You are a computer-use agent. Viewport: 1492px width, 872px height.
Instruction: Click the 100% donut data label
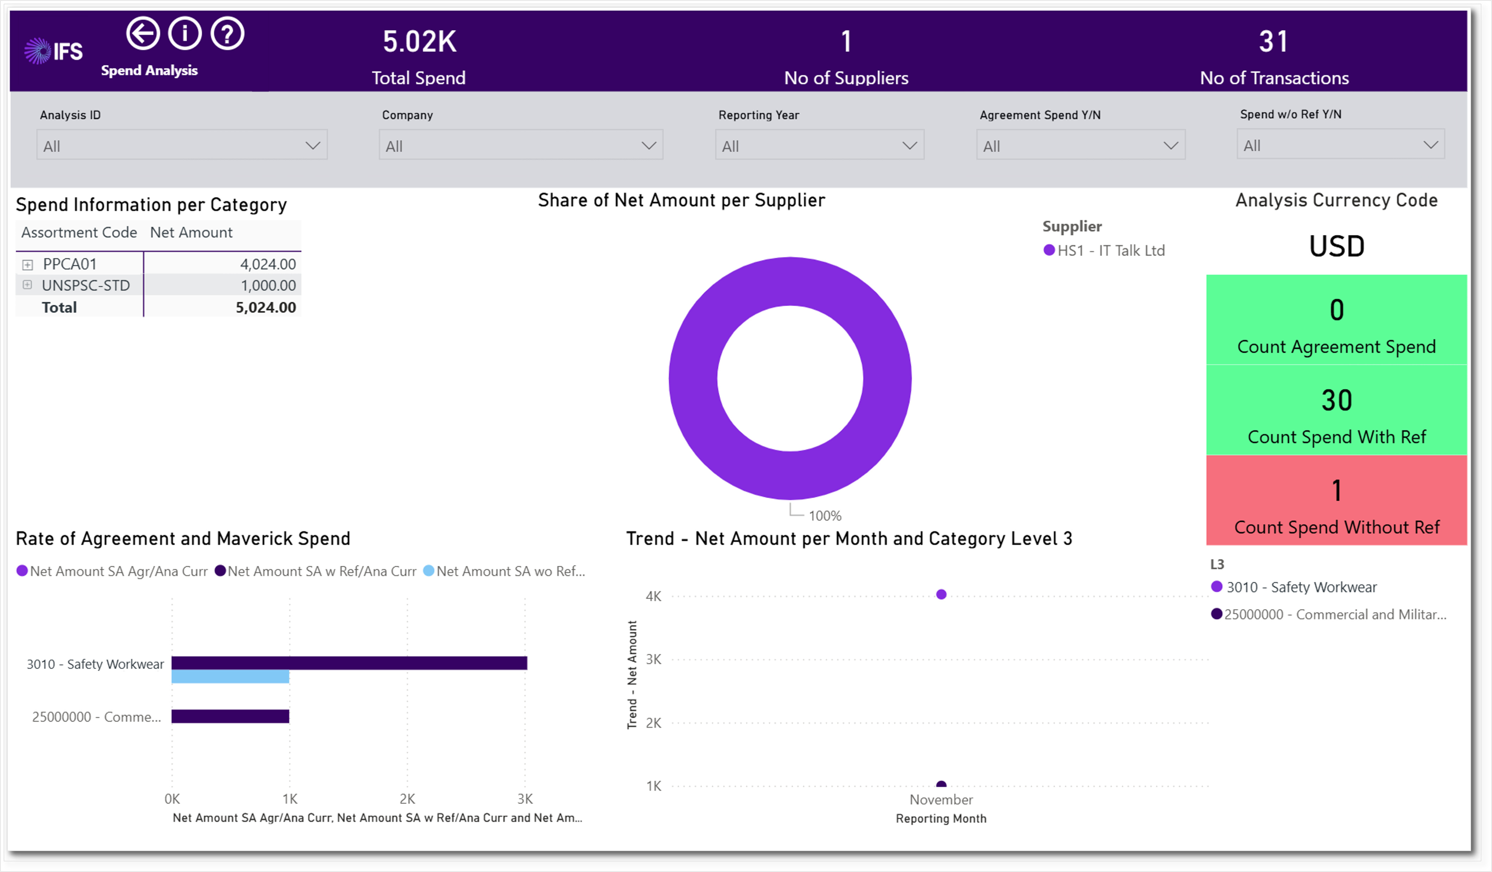[x=825, y=516]
